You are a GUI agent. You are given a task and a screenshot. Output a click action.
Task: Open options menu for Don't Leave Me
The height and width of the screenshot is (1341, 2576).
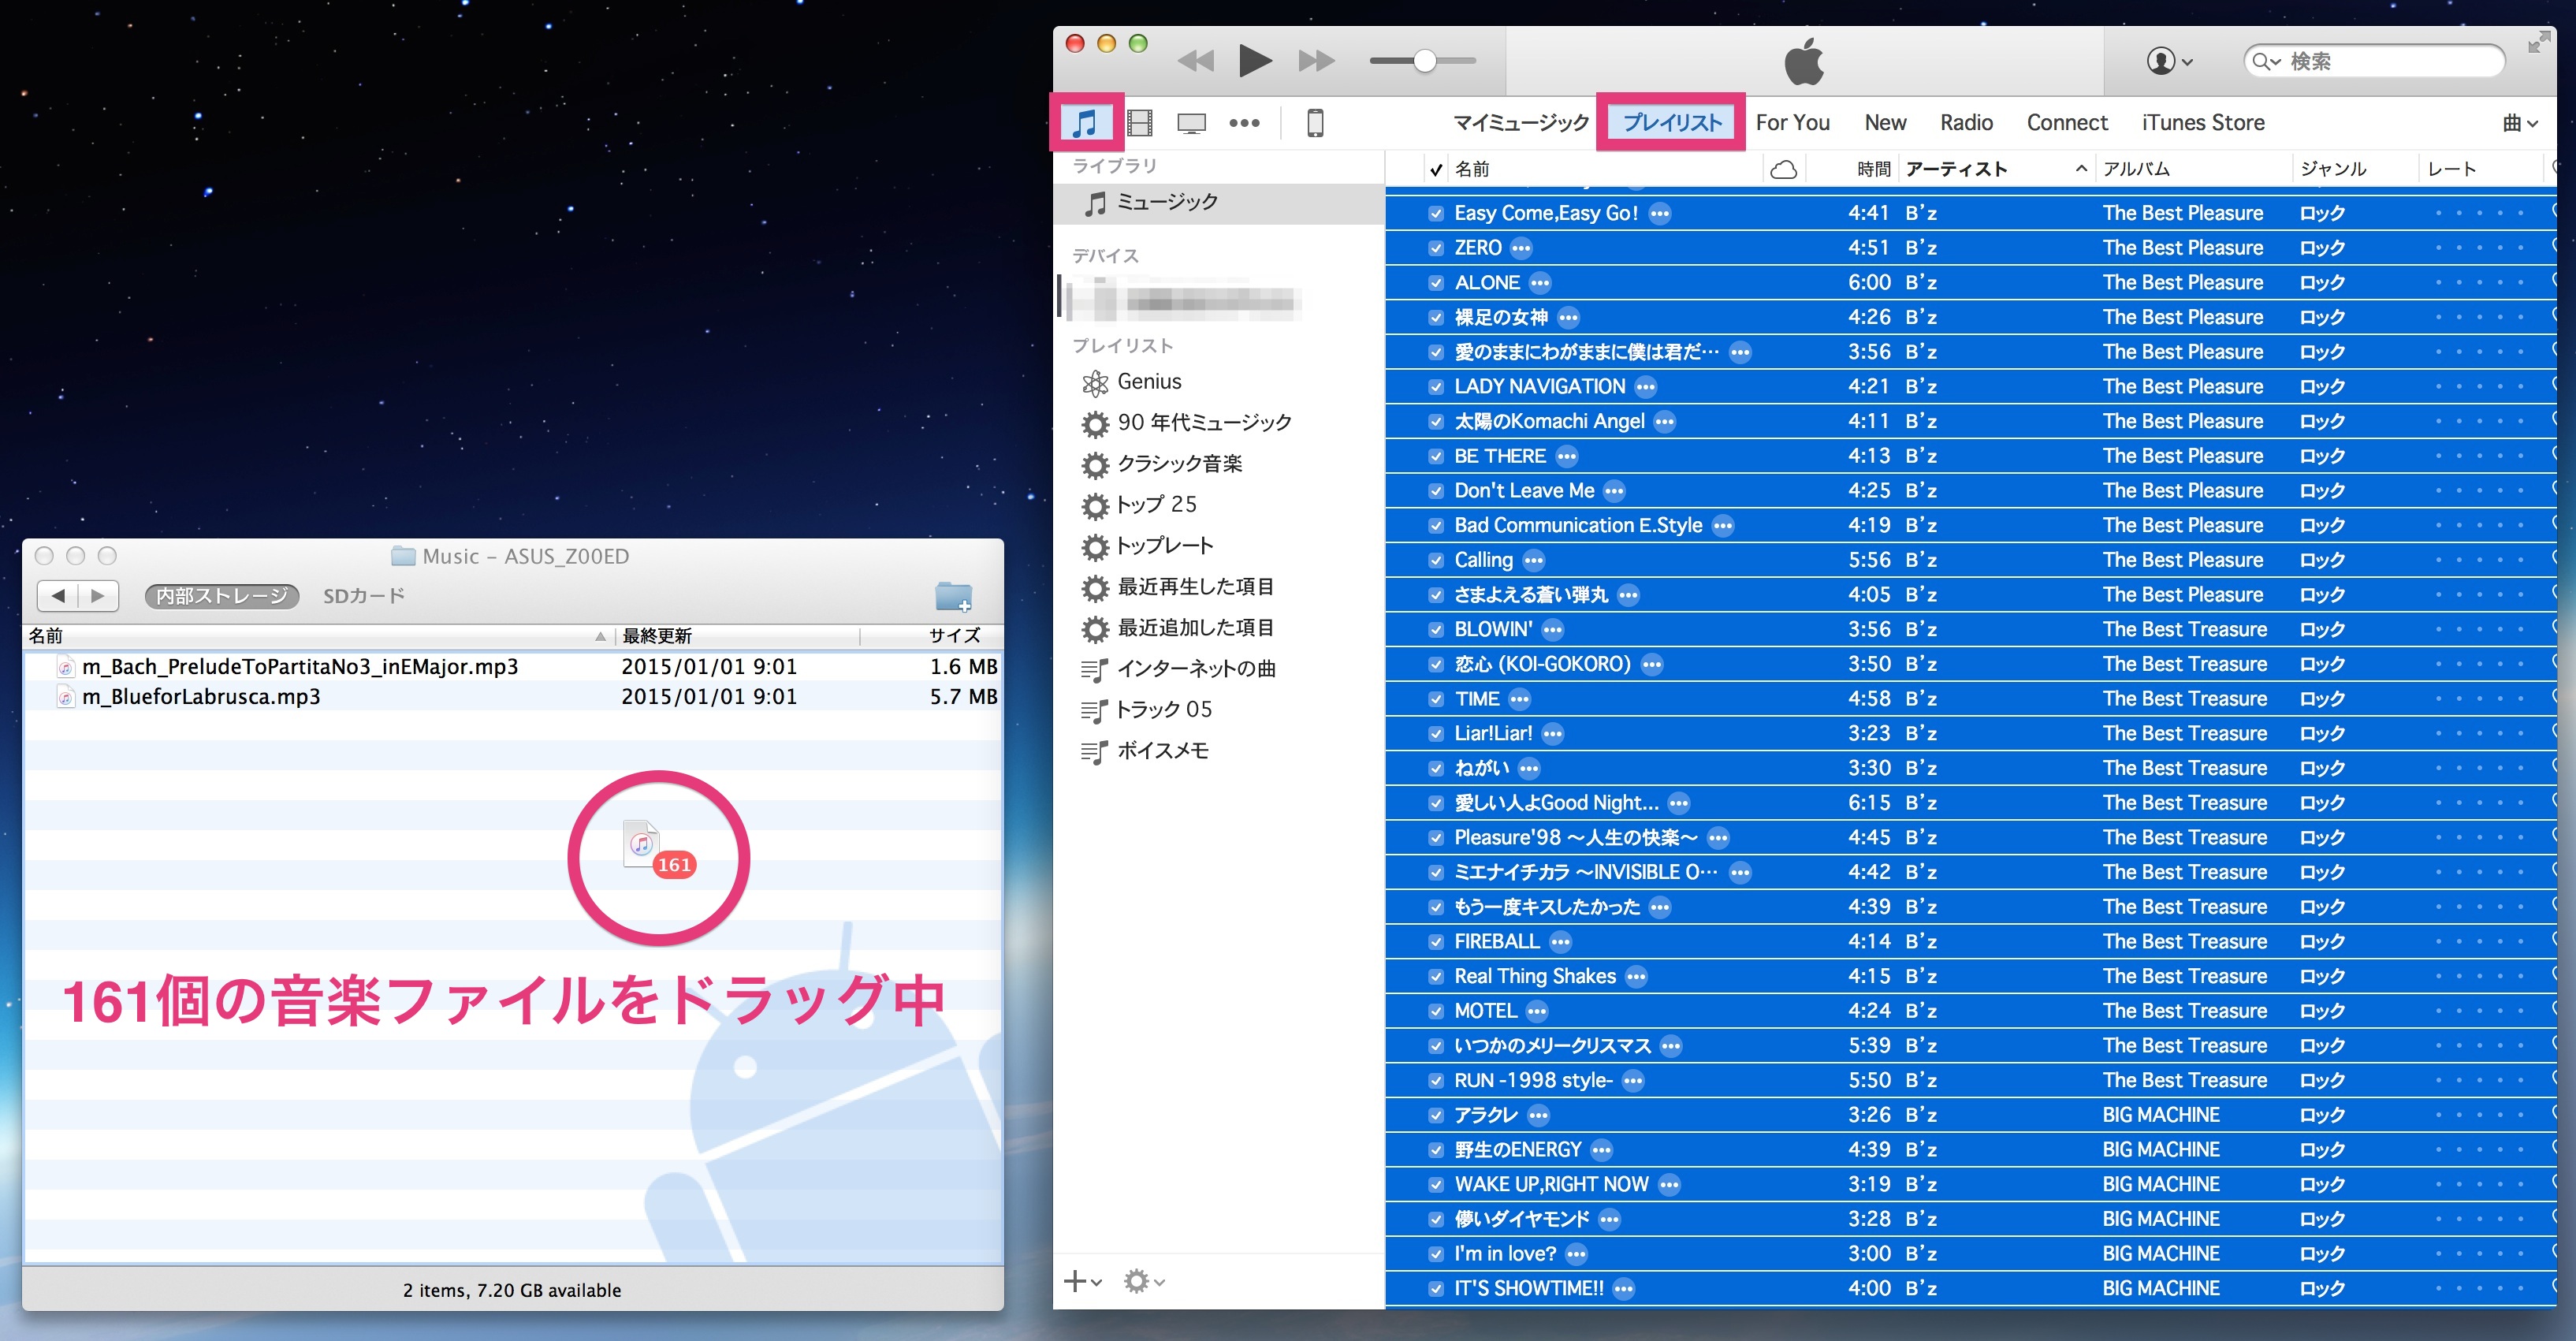1614,491
